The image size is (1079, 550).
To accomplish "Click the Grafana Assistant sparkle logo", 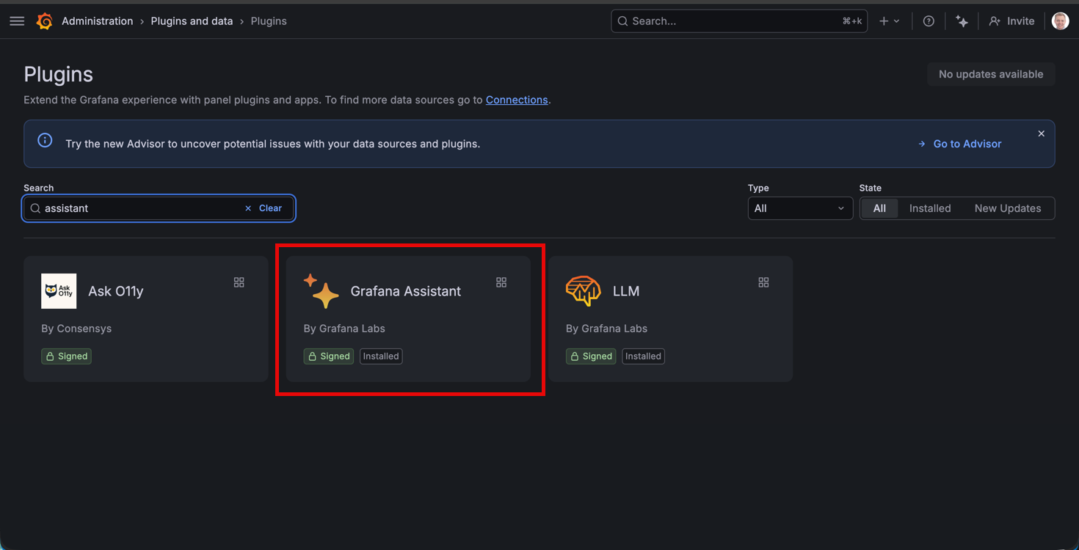I will (x=321, y=291).
